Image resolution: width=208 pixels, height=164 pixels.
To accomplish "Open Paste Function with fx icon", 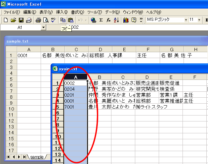I will pyautogui.click(x=108, y=20).
